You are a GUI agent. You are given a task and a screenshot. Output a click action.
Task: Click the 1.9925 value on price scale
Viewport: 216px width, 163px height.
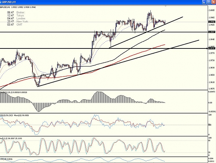(212, 25)
